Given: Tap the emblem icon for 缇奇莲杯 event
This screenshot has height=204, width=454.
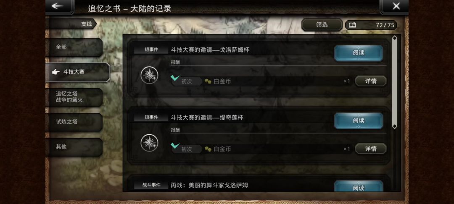Looking at the screenshot, I should point(149,143).
